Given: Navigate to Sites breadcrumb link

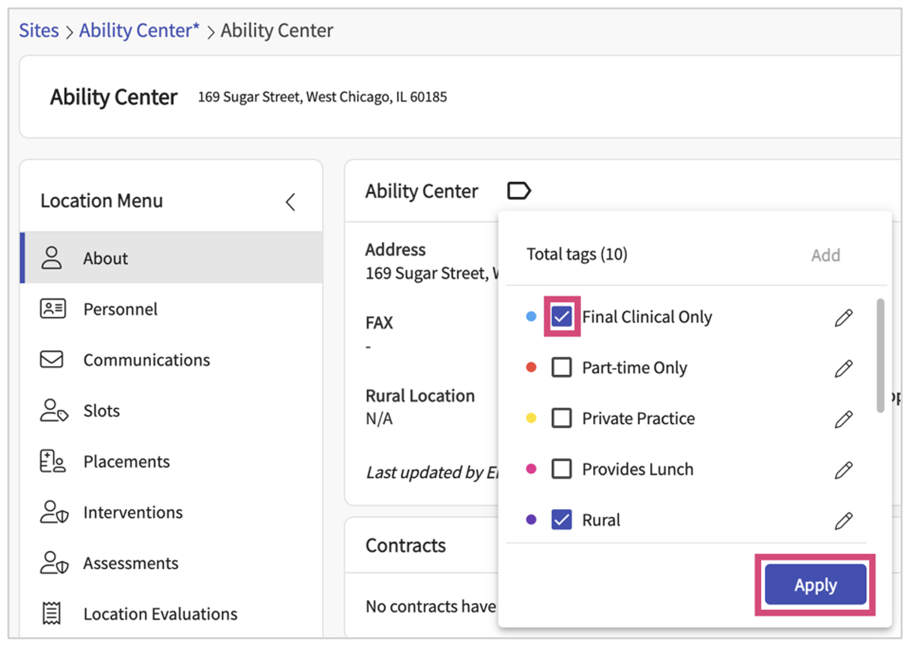Looking at the screenshot, I should pyautogui.click(x=39, y=30).
